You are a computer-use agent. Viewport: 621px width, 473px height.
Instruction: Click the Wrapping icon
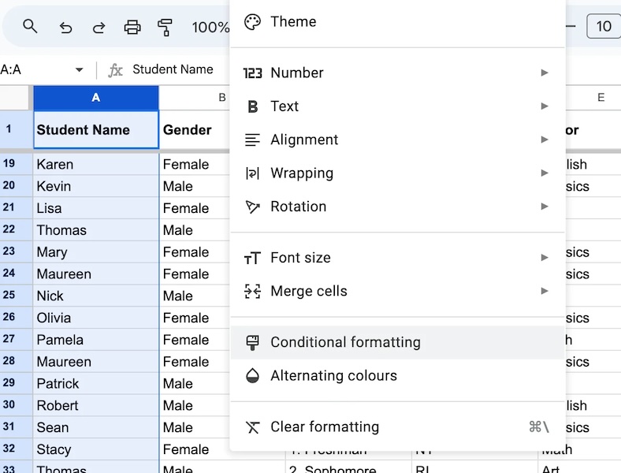coord(253,173)
